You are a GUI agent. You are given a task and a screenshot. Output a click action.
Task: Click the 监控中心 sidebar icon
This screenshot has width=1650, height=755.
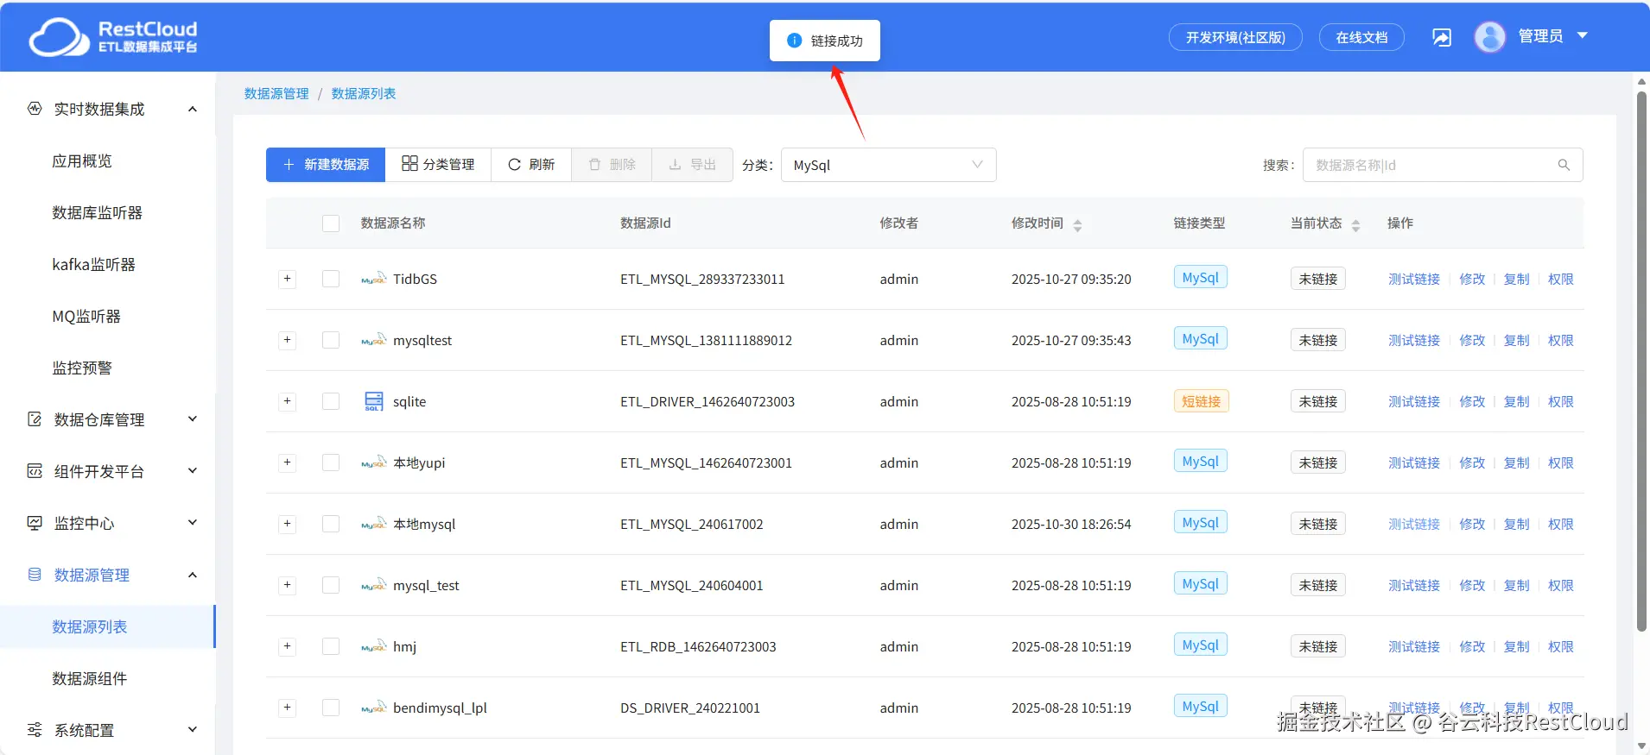click(35, 523)
